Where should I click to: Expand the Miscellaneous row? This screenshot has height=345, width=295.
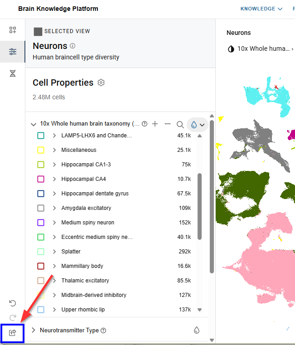(x=54, y=150)
